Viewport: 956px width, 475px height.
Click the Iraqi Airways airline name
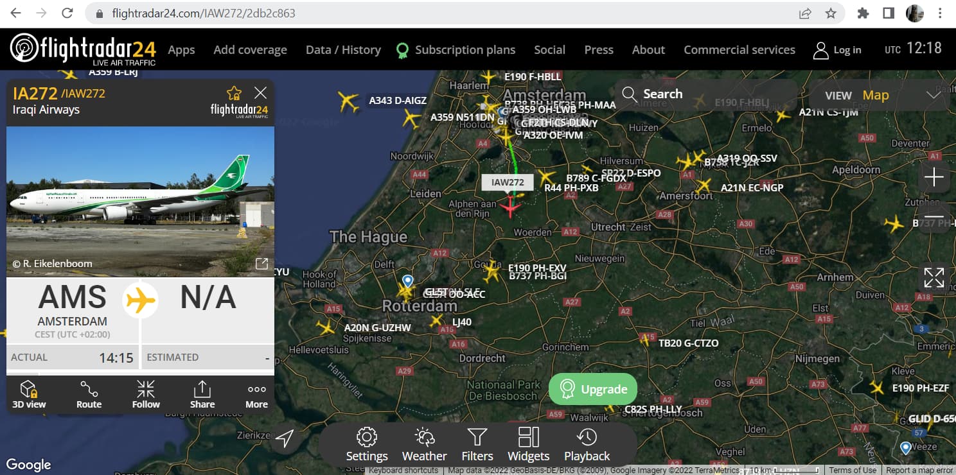(x=46, y=110)
